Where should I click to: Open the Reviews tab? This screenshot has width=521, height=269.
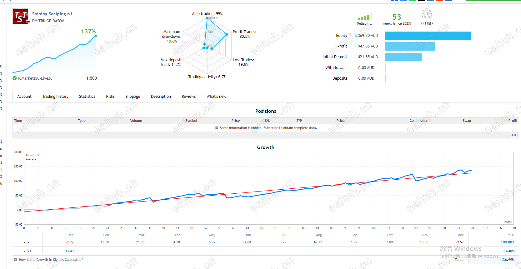click(x=189, y=97)
